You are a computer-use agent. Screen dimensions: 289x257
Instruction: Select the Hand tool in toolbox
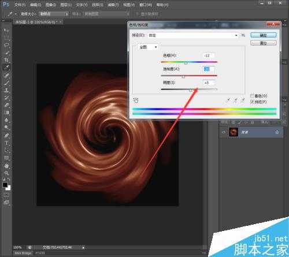pos(6,166)
